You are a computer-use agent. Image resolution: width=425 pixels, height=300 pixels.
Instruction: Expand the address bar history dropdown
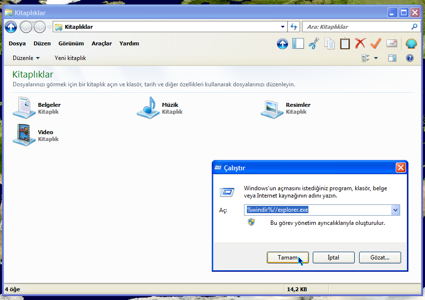point(283,27)
